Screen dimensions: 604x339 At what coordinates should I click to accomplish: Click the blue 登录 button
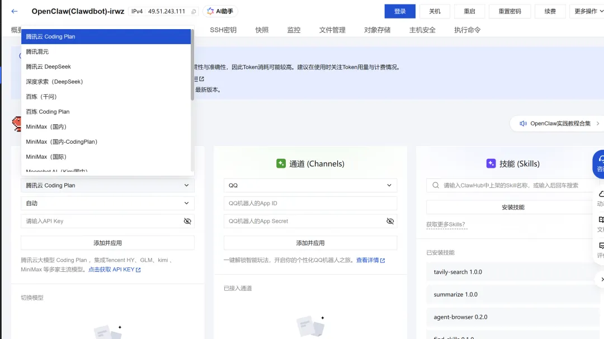(x=400, y=11)
